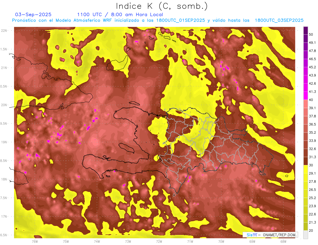
Task: Click the colorbar value "43.9"
Action: (x=312, y=75)
